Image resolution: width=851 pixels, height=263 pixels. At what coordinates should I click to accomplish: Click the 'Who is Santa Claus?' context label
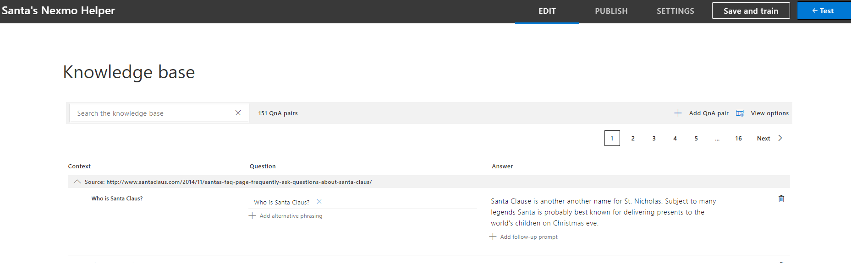(x=117, y=199)
